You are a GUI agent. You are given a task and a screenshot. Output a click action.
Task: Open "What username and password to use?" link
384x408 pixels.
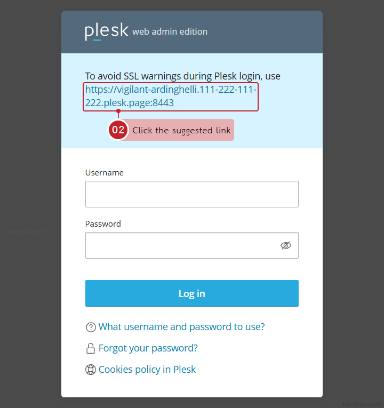[181, 327]
